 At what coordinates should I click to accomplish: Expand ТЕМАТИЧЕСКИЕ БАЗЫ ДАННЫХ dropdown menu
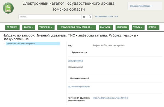(77, 27)
